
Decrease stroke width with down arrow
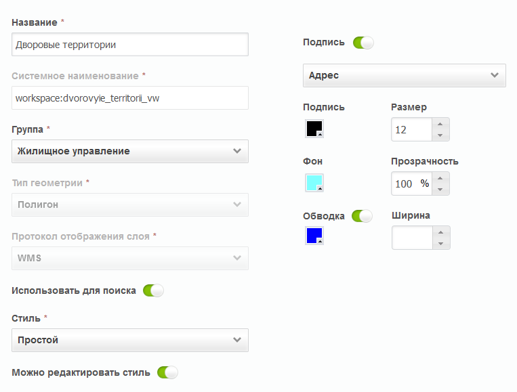[441, 244]
